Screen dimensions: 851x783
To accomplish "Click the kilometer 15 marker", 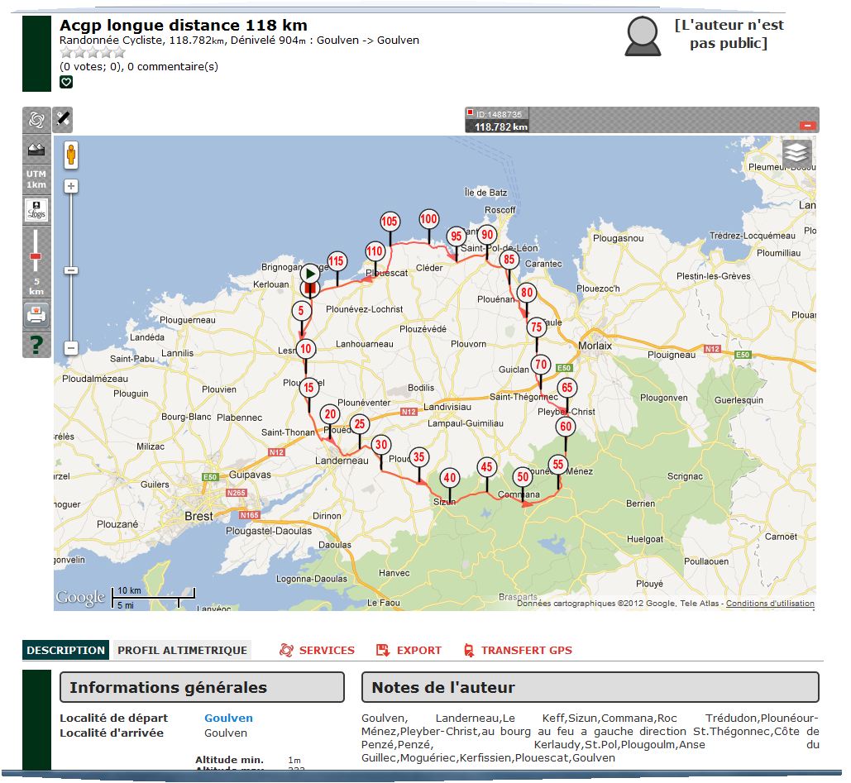I will (x=308, y=388).
